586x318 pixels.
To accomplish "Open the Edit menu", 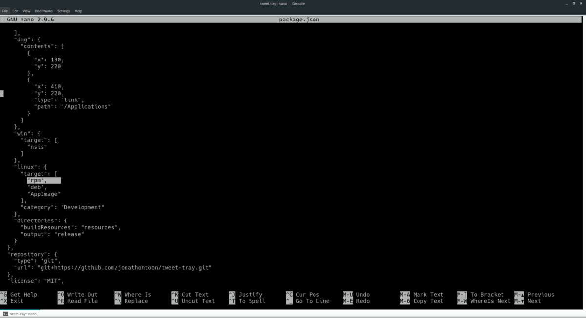I will [x=16, y=11].
